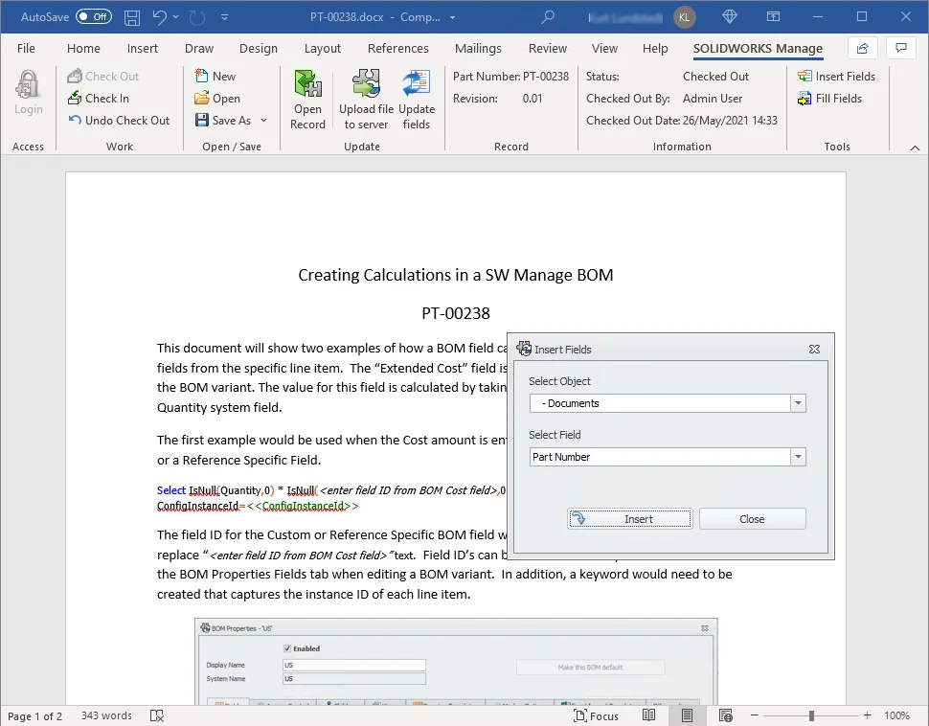The height and width of the screenshot is (726, 929).
Task: Click the 343 words count indicator
Action: pyautogui.click(x=106, y=715)
